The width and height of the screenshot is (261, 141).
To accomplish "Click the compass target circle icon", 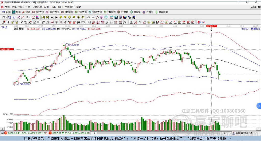I will tap(52, 22).
